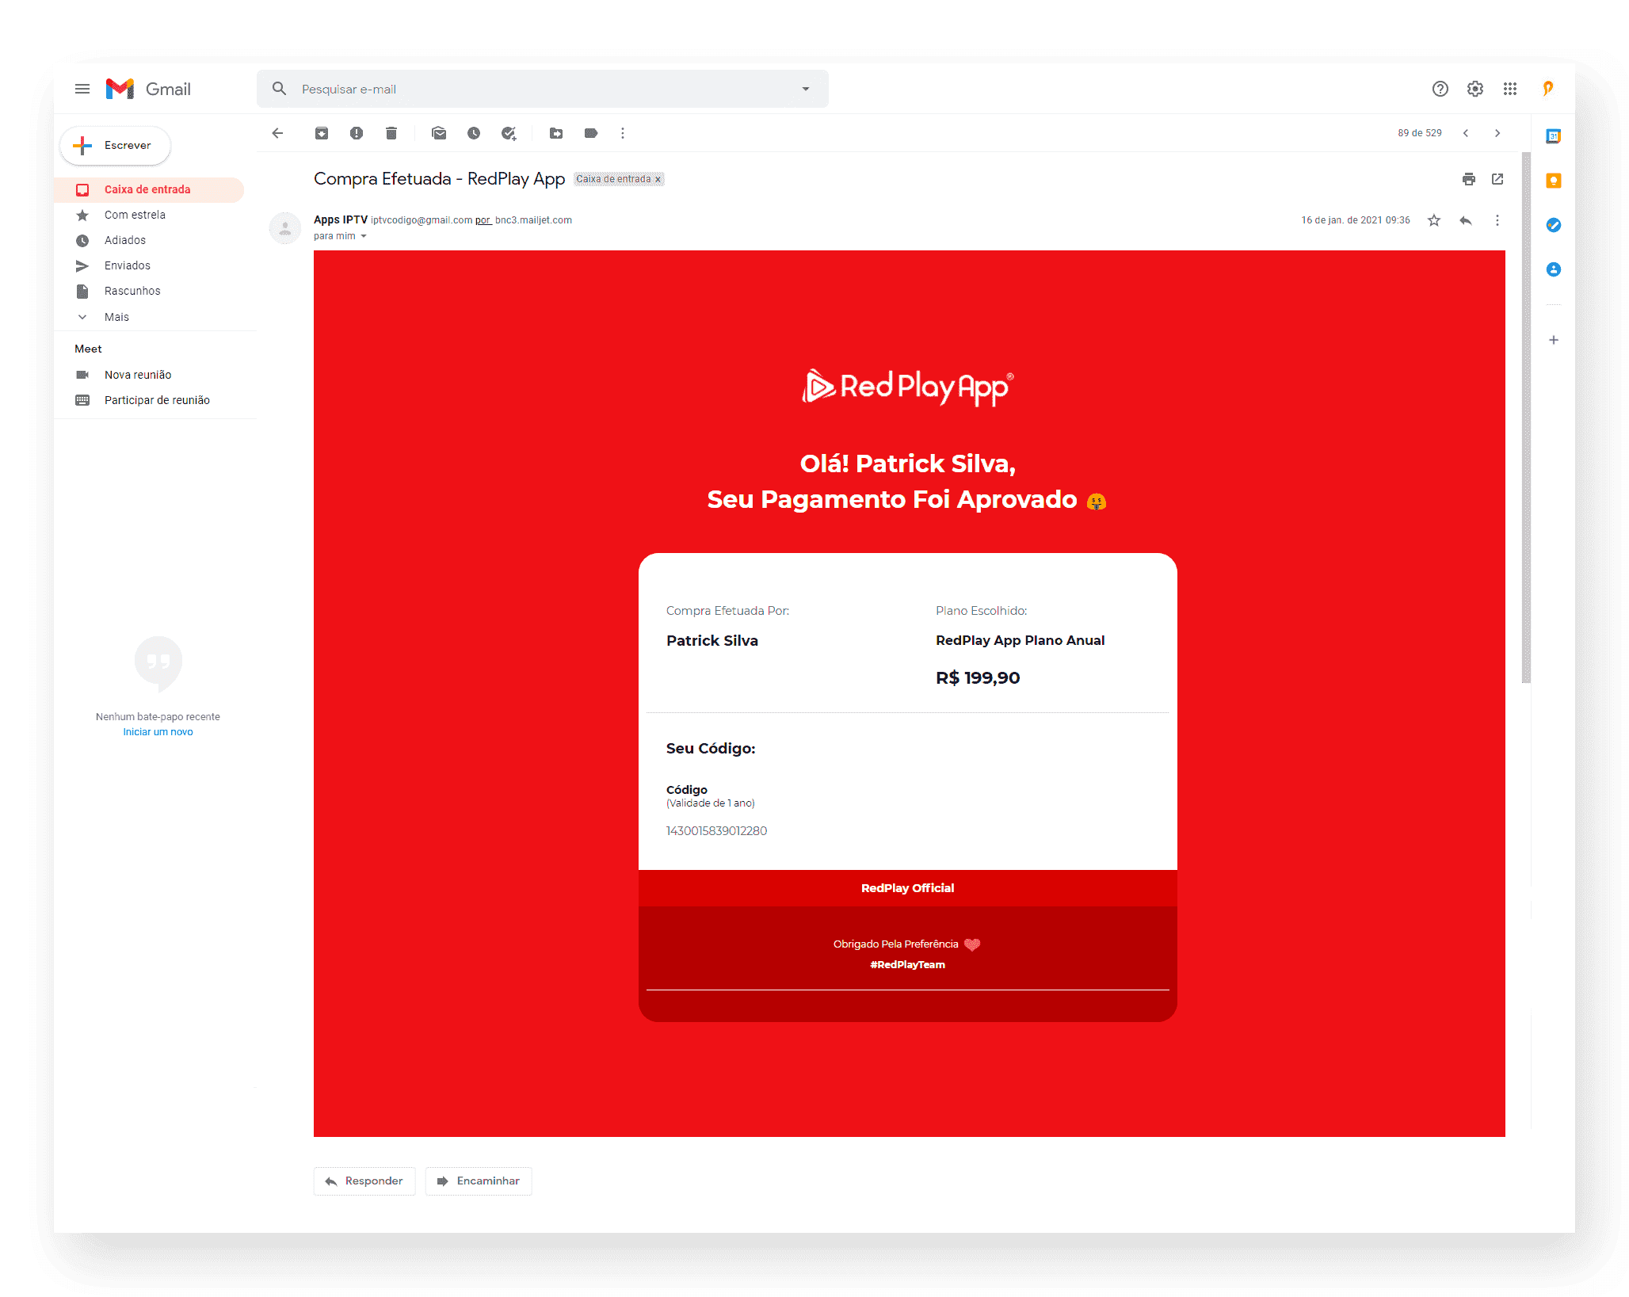Click the vertical scrollbar of the email
The image size is (1629, 1297).
click(x=1526, y=418)
